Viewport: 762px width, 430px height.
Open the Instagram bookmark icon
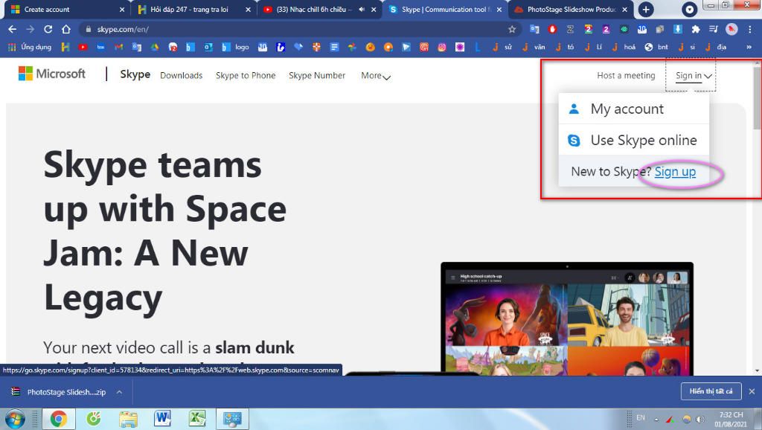pyautogui.click(x=442, y=47)
